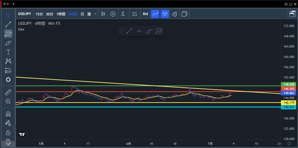Select the trend line drawing tool
298x148 pixels.
[x=8, y=24]
